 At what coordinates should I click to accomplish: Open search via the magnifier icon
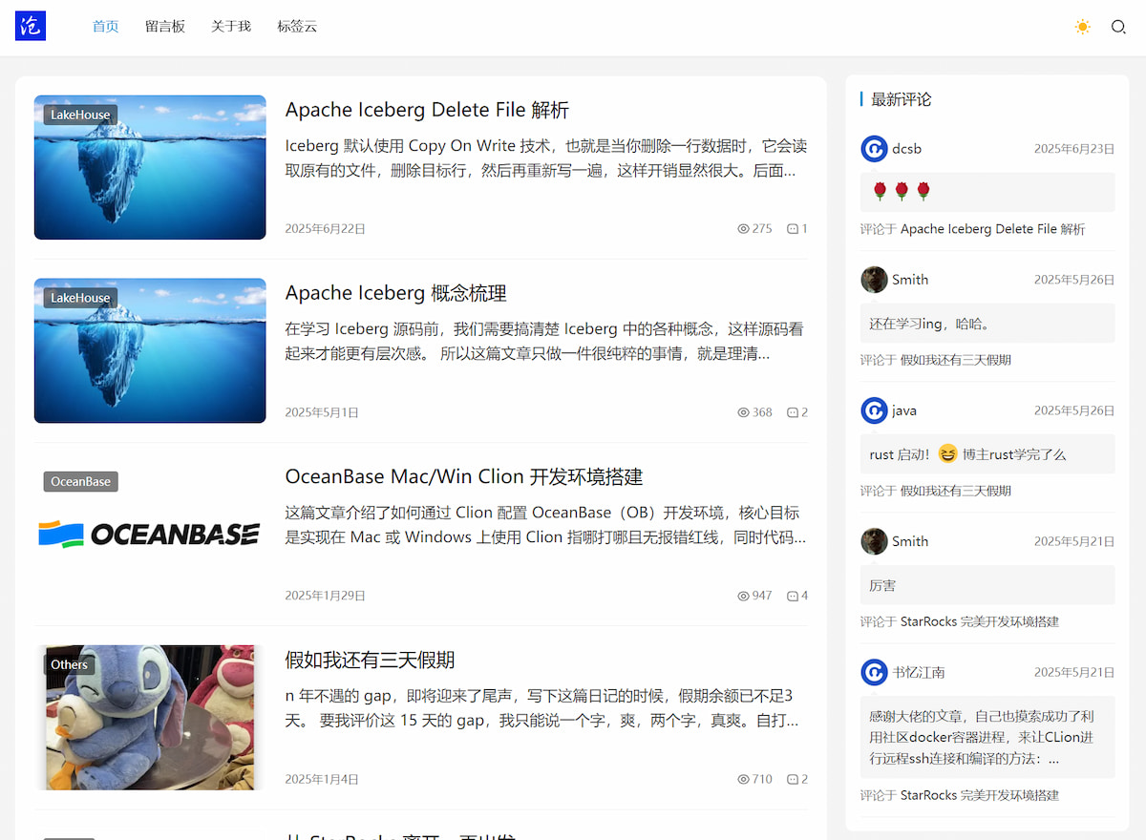[x=1118, y=27]
